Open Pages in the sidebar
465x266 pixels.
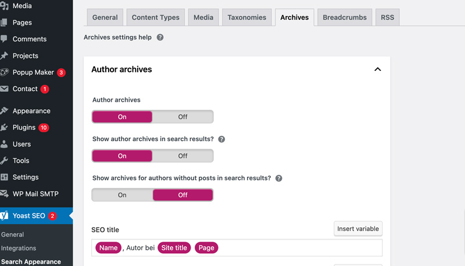pyautogui.click(x=22, y=23)
